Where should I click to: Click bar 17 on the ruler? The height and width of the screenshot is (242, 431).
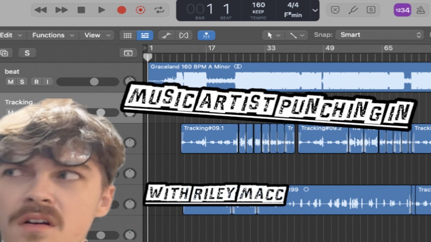coord(211,48)
